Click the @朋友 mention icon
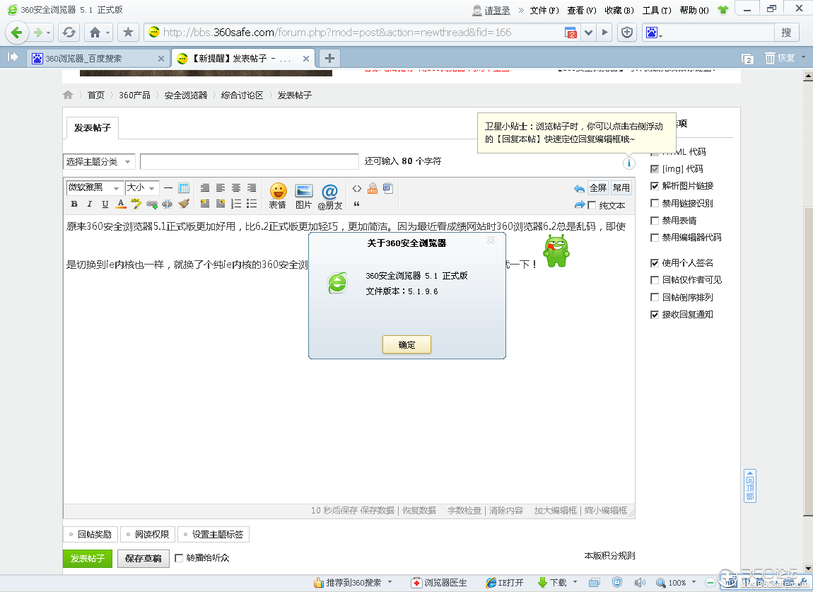 click(329, 195)
